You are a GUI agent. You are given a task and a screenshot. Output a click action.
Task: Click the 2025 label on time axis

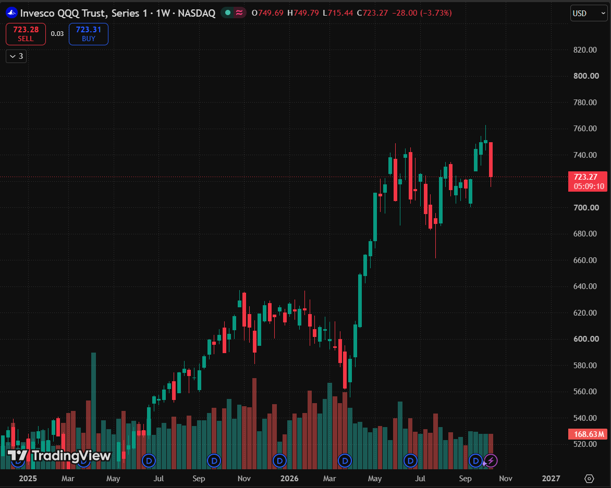coord(28,478)
